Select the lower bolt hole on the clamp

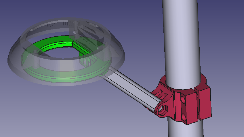(x=184, y=117)
